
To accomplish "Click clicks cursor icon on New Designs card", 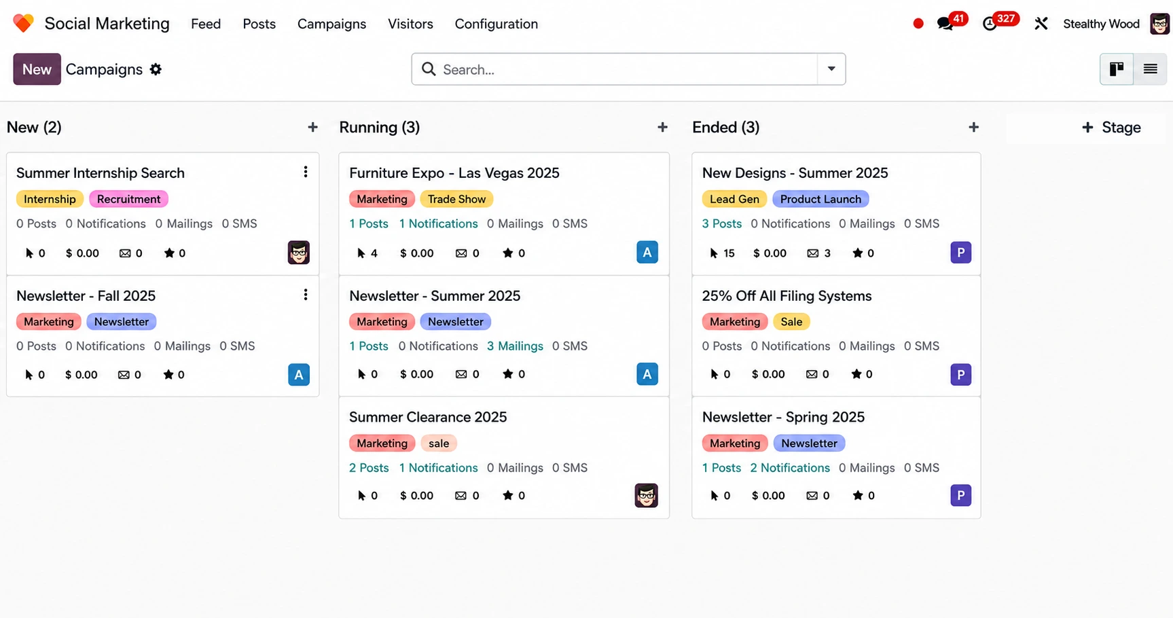I will pyautogui.click(x=714, y=253).
